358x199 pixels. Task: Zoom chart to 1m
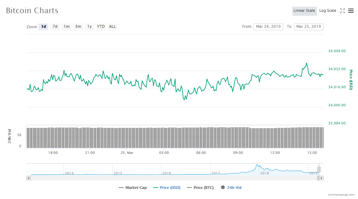pos(66,27)
